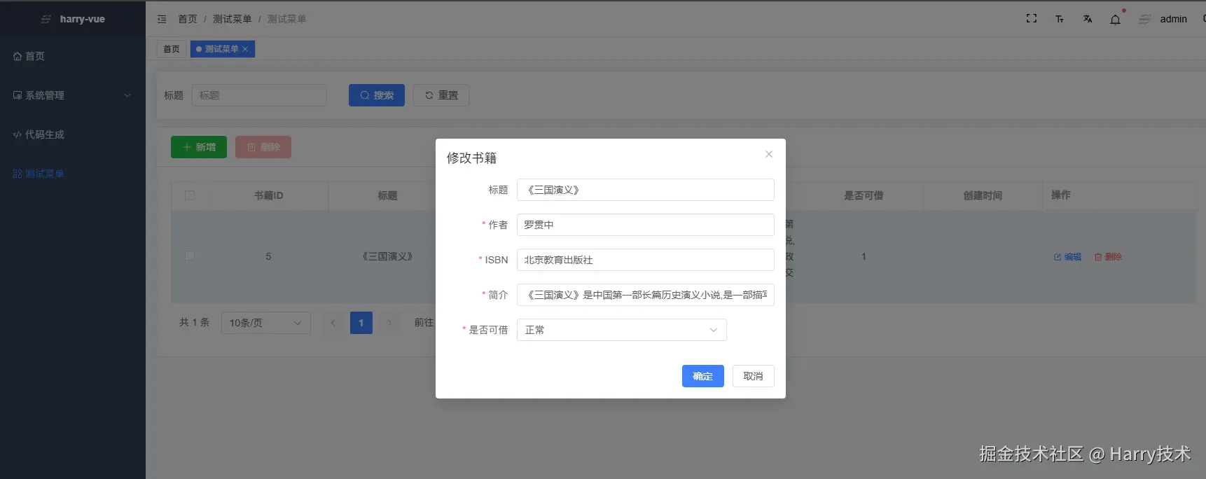Open admin user avatar menu
Screen dimensions: 1206x479
point(1164,19)
